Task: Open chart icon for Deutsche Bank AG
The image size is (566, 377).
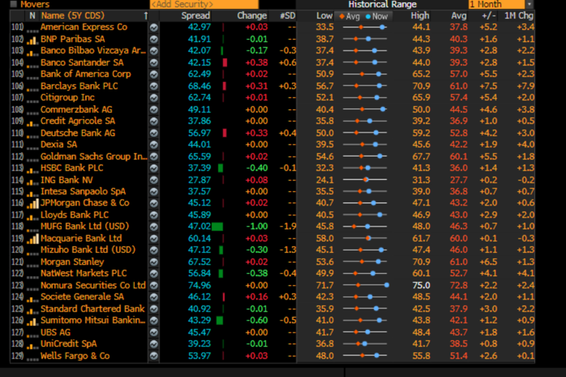Action: point(154,133)
